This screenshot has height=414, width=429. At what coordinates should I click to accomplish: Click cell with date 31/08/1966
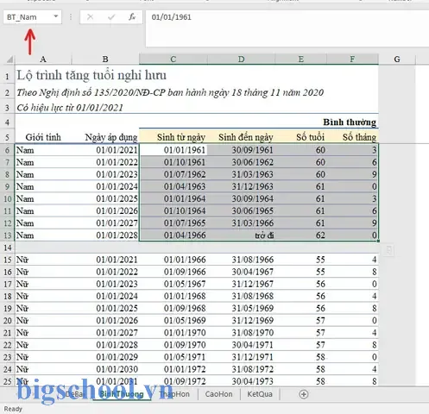pyautogui.click(x=241, y=260)
